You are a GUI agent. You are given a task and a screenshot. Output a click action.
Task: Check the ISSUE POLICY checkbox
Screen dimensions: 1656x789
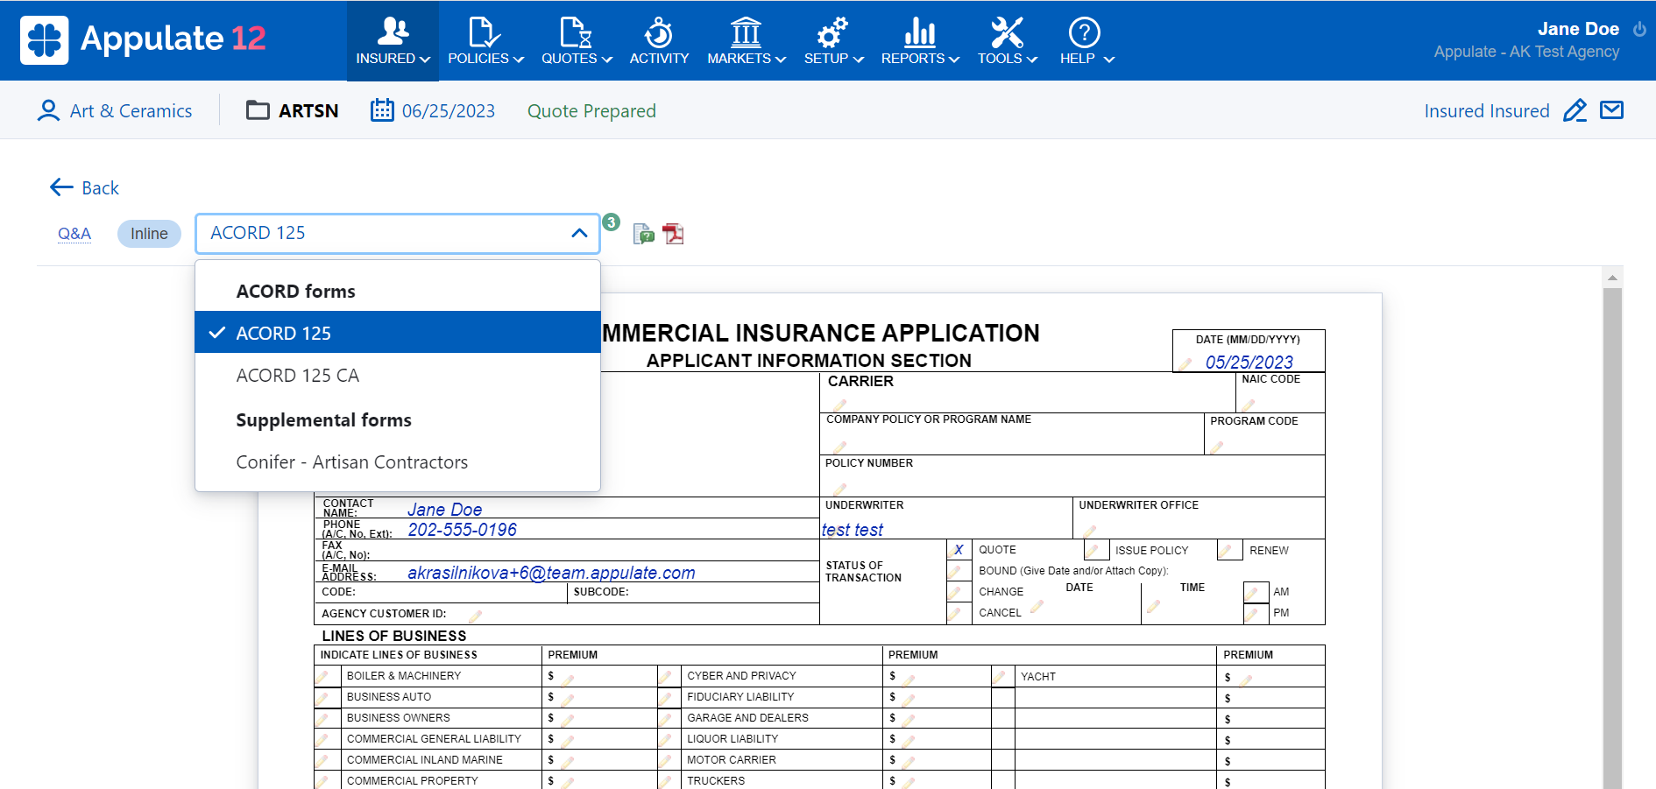click(1096, 550)
